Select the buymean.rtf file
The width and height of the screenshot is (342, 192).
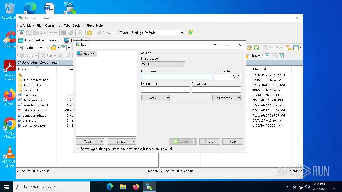(x=31, y=95)
